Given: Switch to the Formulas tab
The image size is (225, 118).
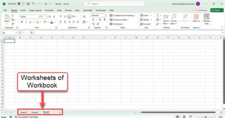Looking at the screenshot, I should pyautogui.click(x=49, y=10).
